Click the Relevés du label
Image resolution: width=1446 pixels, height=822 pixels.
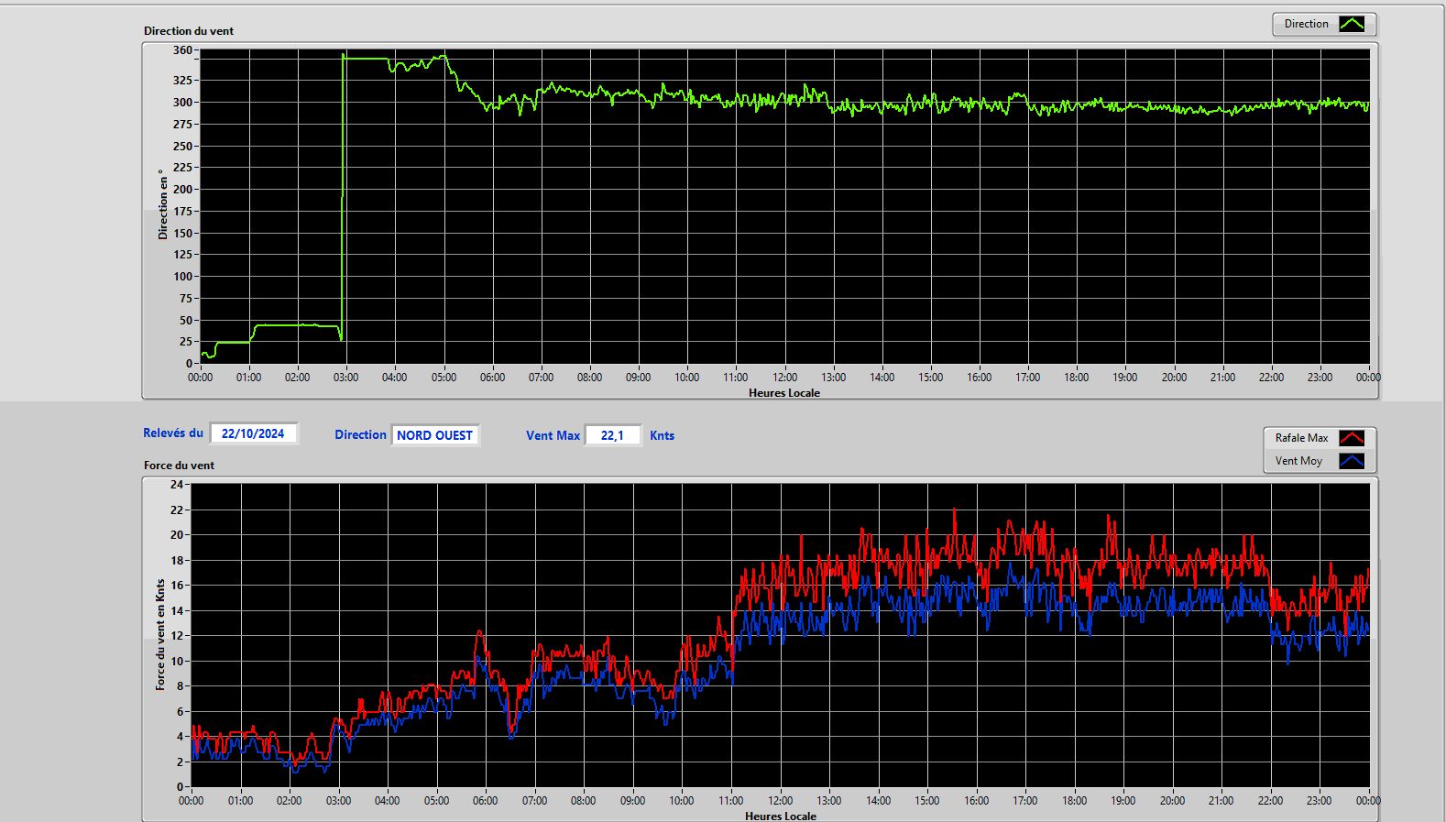click(x=173, y=433)
